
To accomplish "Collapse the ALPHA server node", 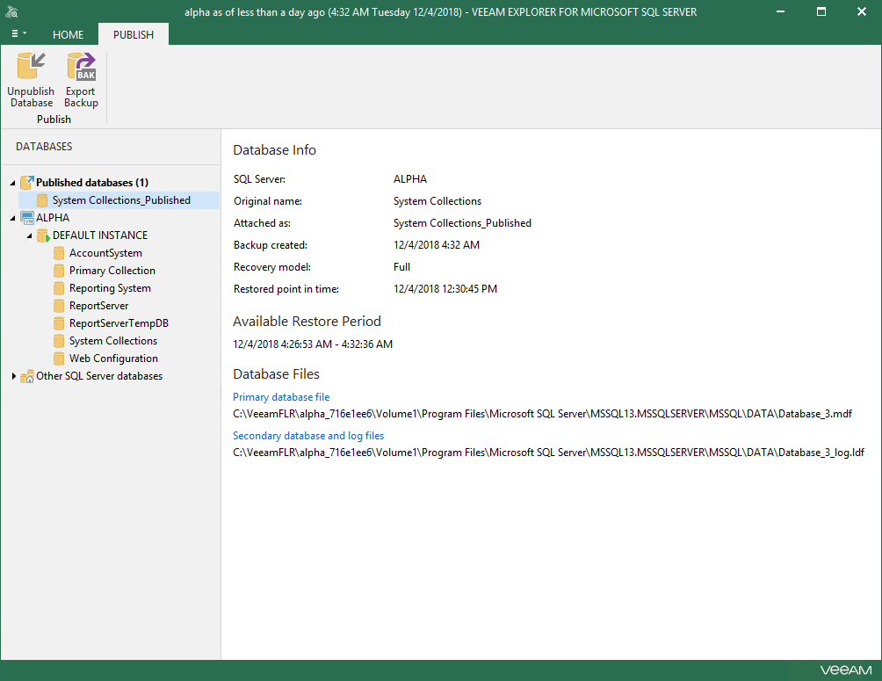I will point(12,218).
